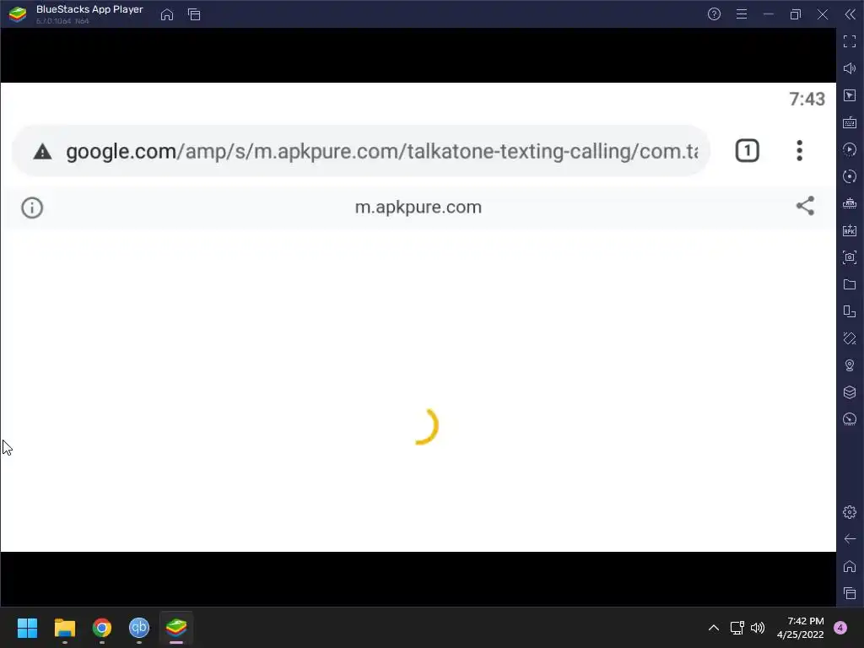This screenshot has width=864, height=648.
Task: Collapse the BlueStacks side toolbar with double chevron
Action: [850, 14]
